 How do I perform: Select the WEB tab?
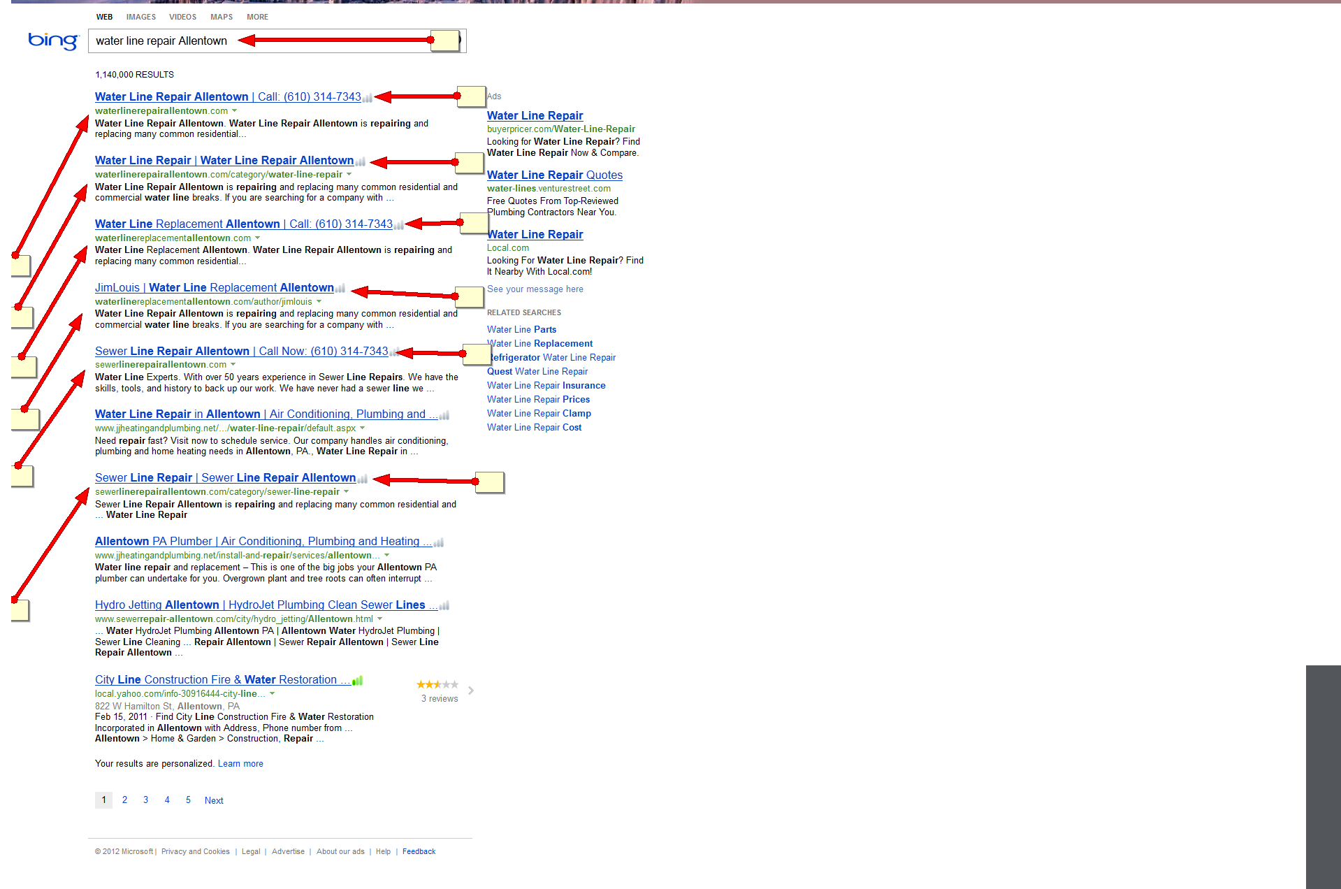click(105, 17)
